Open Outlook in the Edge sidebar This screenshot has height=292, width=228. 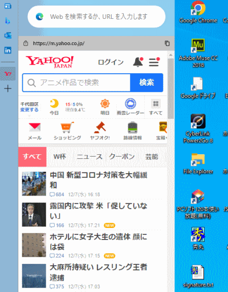(8, 35)
